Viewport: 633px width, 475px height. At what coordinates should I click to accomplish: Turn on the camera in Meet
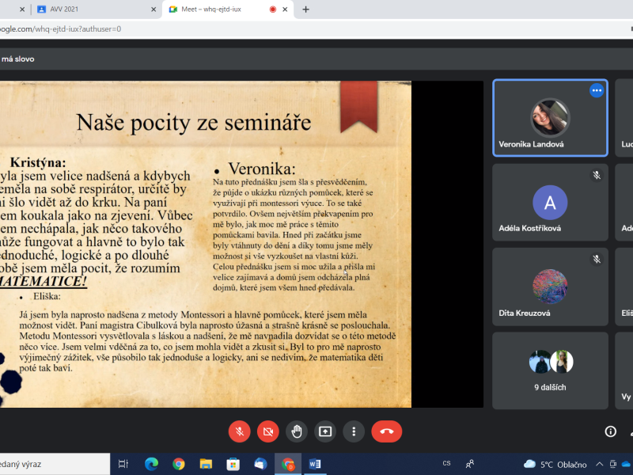(268, 431)
